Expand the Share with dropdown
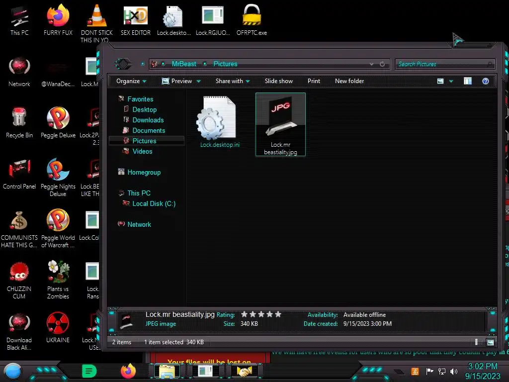This screenshot has height=382, width=509. click(233, 81)
